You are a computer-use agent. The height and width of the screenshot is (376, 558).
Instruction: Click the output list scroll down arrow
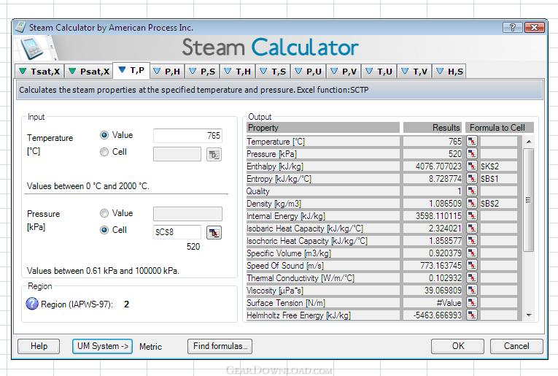click(x=529, y=315)
